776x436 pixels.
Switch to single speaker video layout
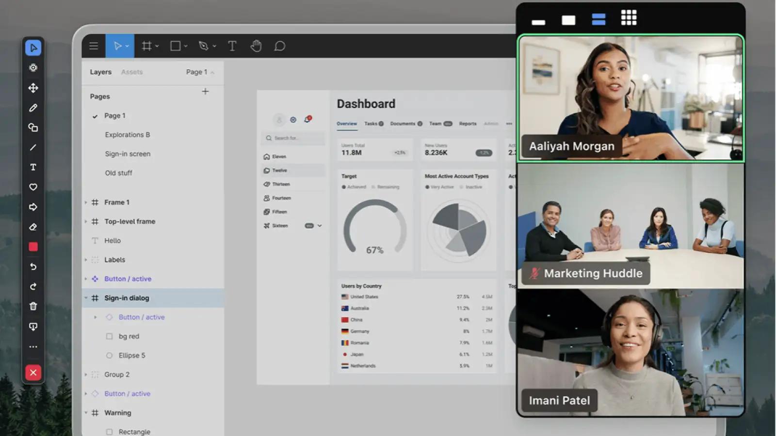coord(568,20)
